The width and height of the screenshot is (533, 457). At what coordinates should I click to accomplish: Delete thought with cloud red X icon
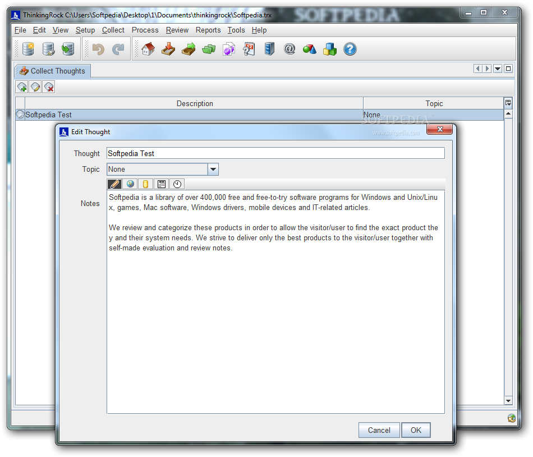pyautogui.click(x=49, y=88)
